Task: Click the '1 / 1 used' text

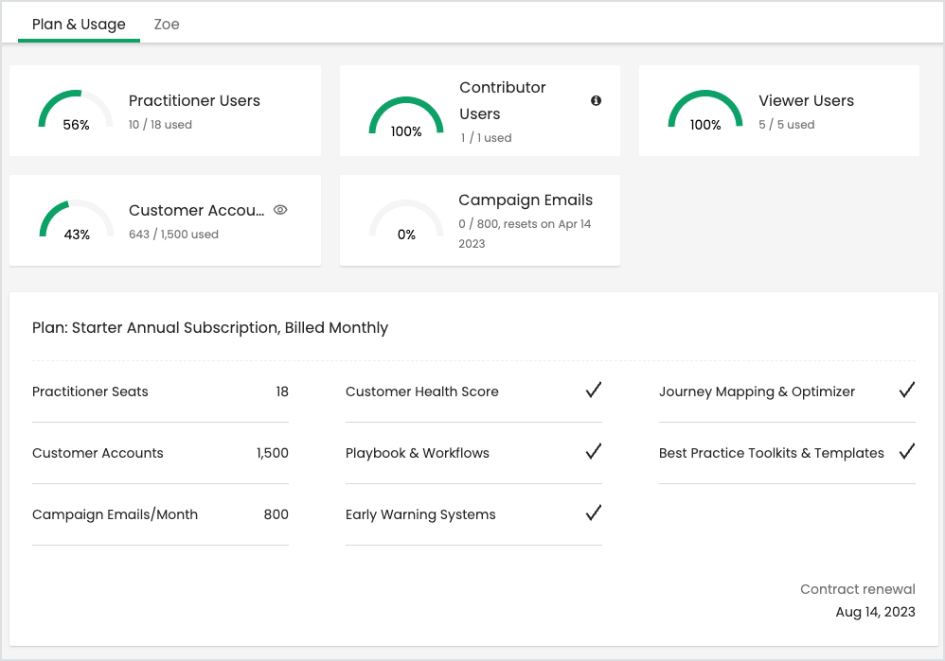Action: (486, 138)
